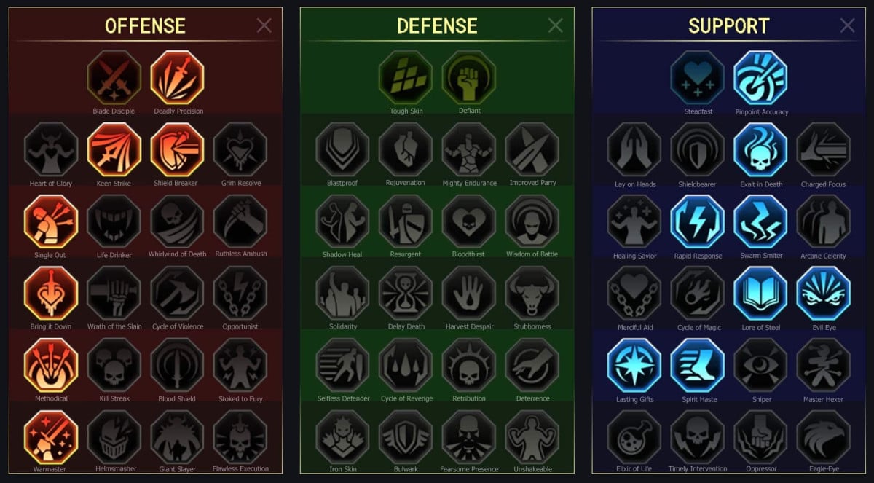Click the Keen Strike mastery

point(114,149)
